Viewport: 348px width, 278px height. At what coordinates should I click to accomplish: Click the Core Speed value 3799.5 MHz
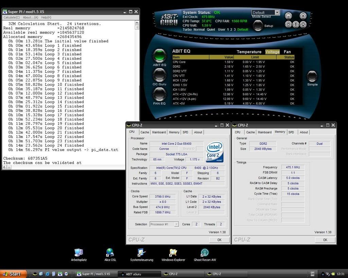163,197
